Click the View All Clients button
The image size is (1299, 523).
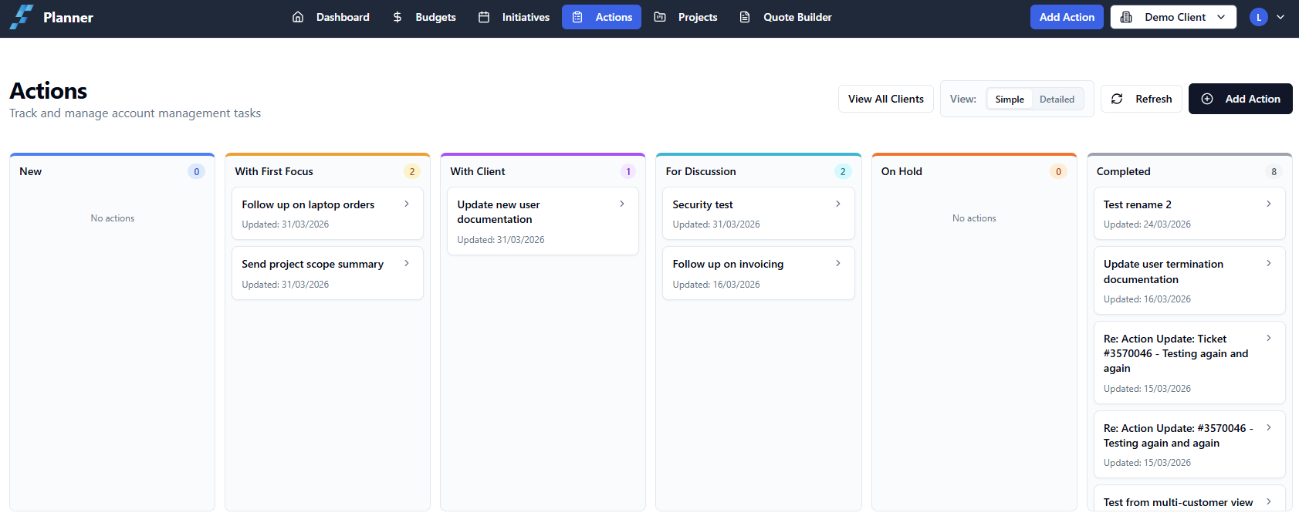pyautogui.click(x=886, y=99)
